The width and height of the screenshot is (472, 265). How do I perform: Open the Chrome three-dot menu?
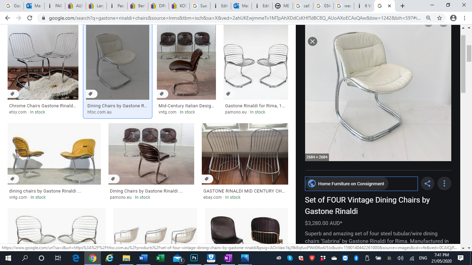click(465, 18)
